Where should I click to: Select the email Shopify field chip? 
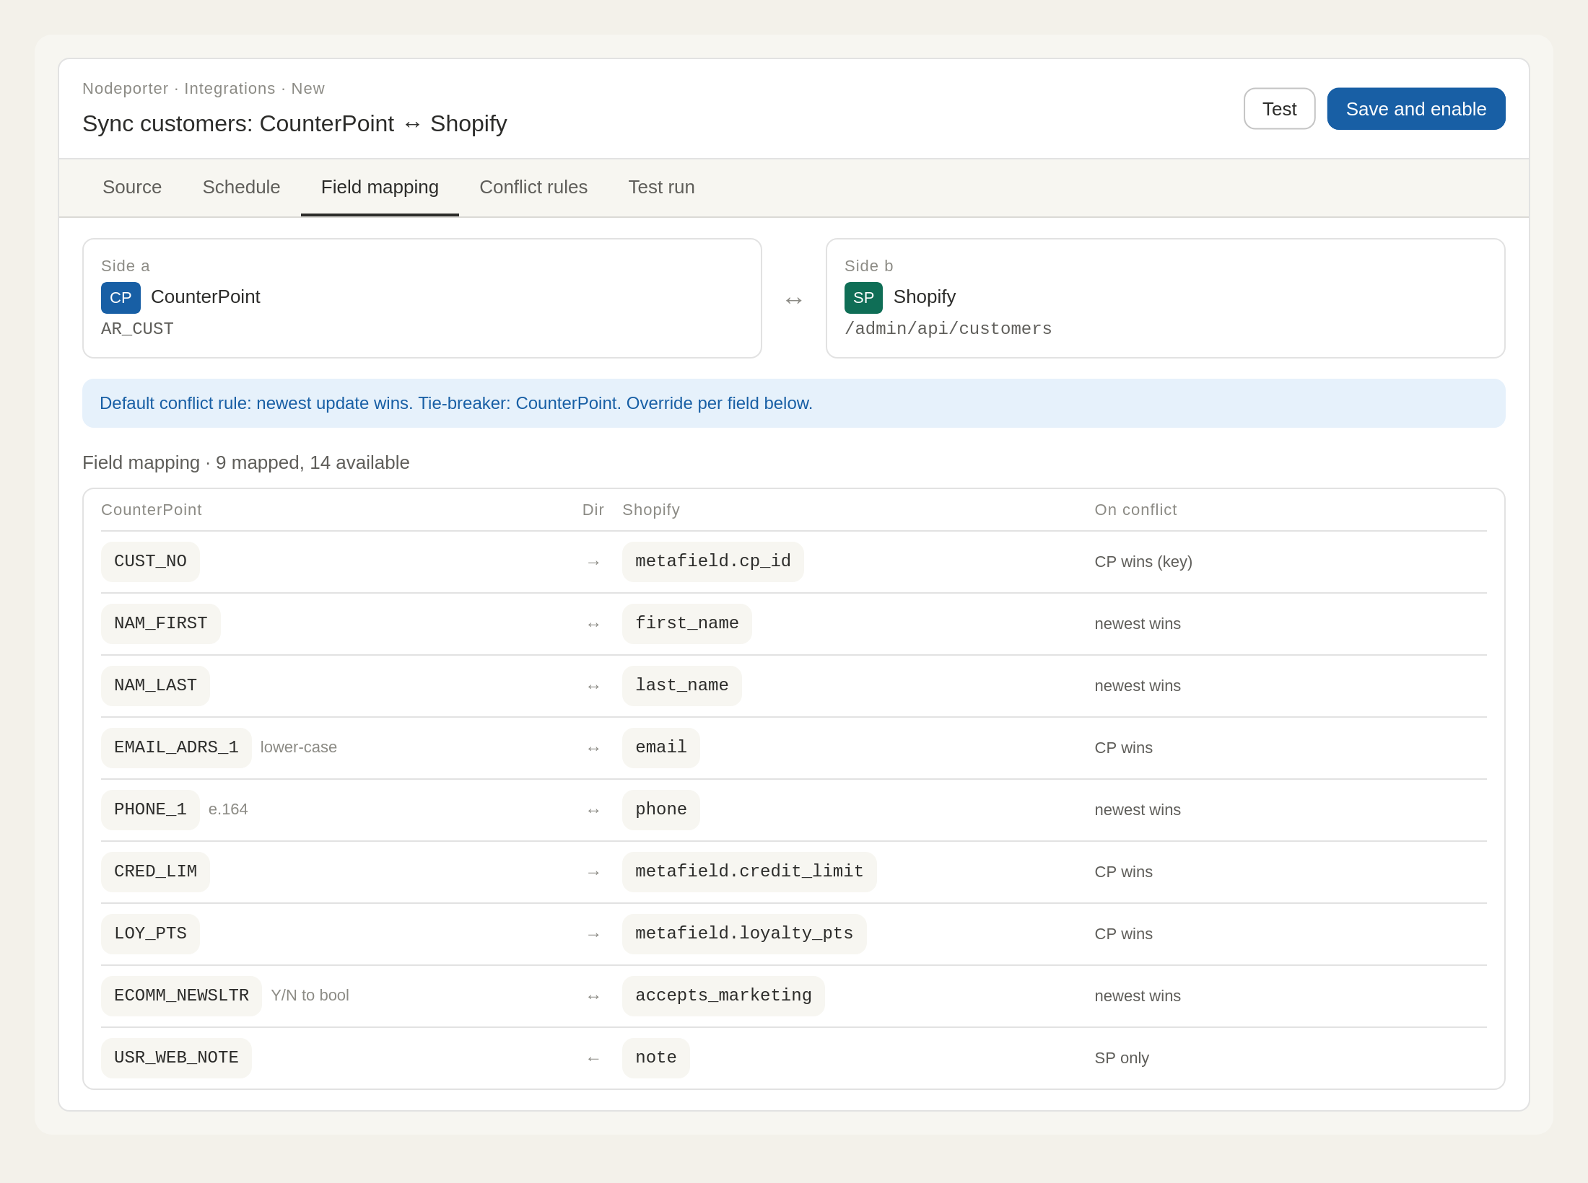[661, 747]
